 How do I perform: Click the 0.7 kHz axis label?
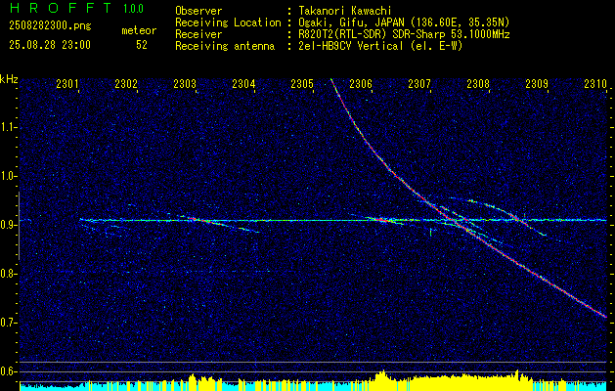8,323
